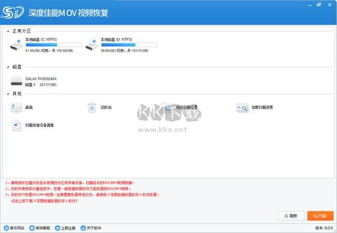Open the 咨询客服 link
337x233 pixels.
click(x=43, y=228)
